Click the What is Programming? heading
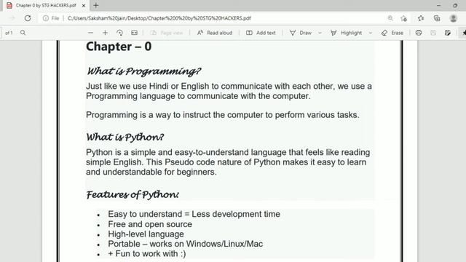 [x=144, y=71]
